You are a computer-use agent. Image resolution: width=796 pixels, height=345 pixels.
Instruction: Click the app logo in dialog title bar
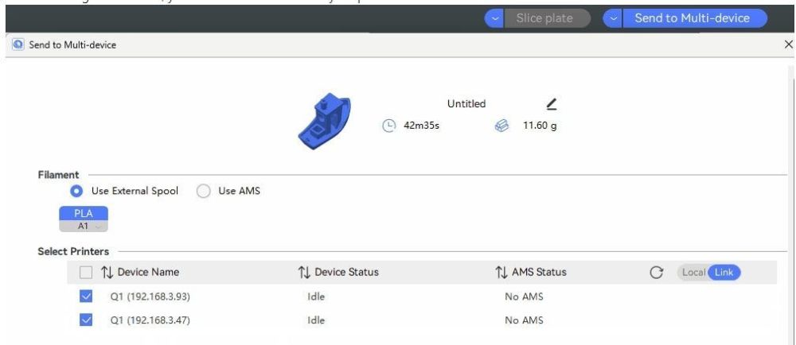pyautogui.click(x=18, y=45)
